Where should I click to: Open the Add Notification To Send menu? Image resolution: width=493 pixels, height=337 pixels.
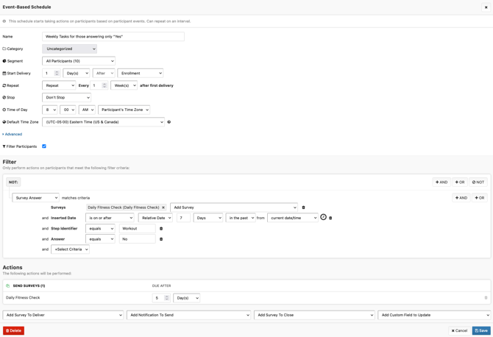pos(189,315)
